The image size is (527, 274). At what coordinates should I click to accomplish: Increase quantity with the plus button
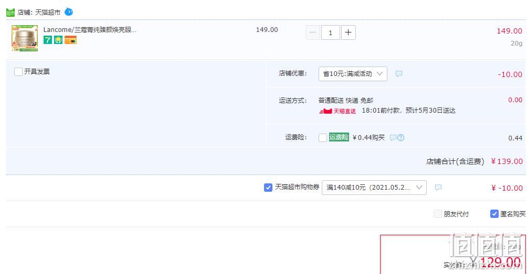(x=348, y=32)
